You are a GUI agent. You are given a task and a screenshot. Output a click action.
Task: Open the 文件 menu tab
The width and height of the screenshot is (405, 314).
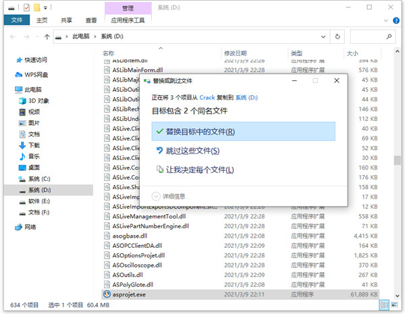17,20
